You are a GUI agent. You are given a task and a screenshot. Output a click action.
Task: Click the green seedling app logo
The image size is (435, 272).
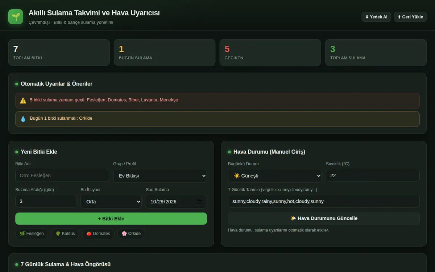tap(16, 17)
